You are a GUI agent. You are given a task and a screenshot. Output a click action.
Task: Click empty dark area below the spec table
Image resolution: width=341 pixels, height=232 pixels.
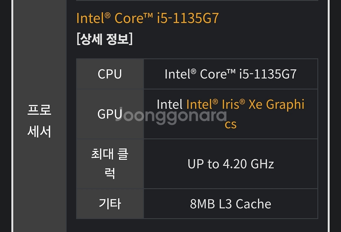pos(197,226)
